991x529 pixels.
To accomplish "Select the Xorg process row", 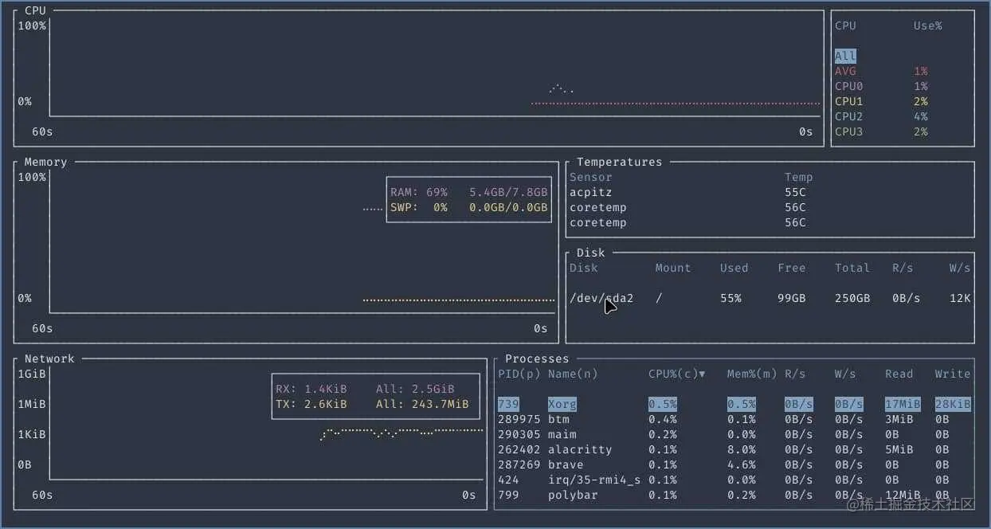I will pyautogui.click(x=734, y=404).
